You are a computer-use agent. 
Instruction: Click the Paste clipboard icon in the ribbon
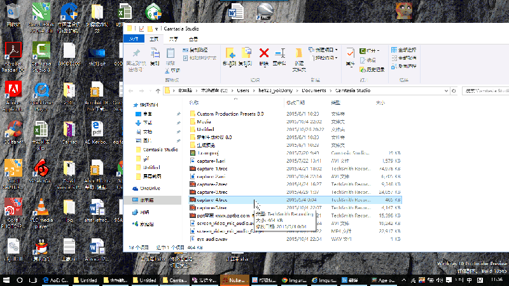170,53
